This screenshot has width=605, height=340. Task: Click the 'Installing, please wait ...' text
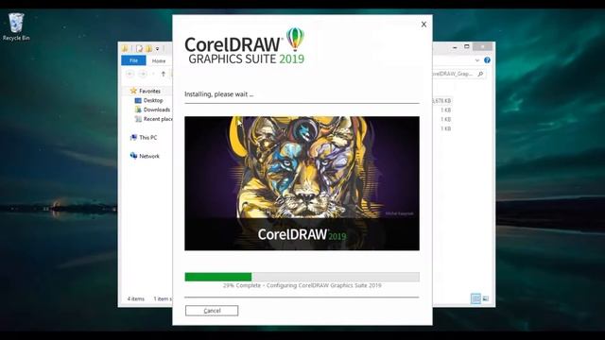pos(218,94)
